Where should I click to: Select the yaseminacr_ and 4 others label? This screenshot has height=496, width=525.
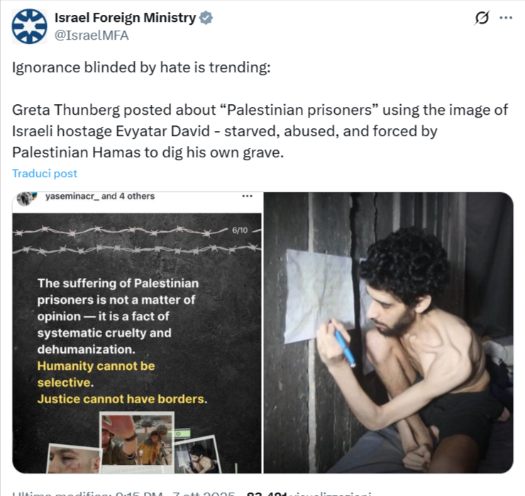pyautogui.click(x=100, y=196)
